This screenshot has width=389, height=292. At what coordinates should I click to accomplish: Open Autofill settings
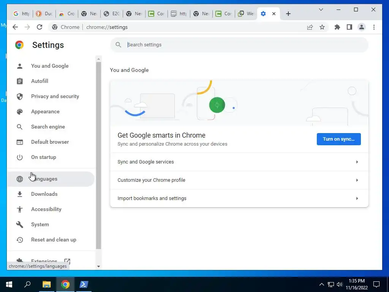pyautogui.click(x=51, y=81)
